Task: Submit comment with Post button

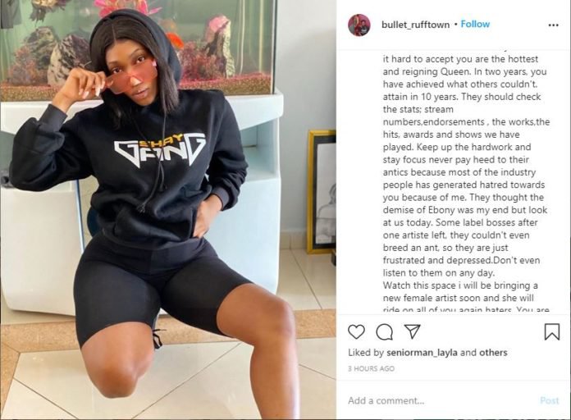Action: tap(549, 400)
